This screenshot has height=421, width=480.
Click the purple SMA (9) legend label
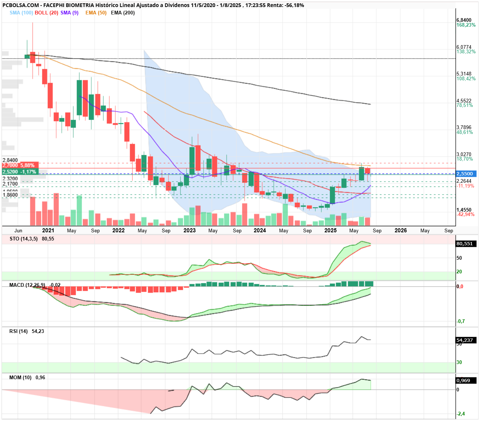tap(69, 13)
